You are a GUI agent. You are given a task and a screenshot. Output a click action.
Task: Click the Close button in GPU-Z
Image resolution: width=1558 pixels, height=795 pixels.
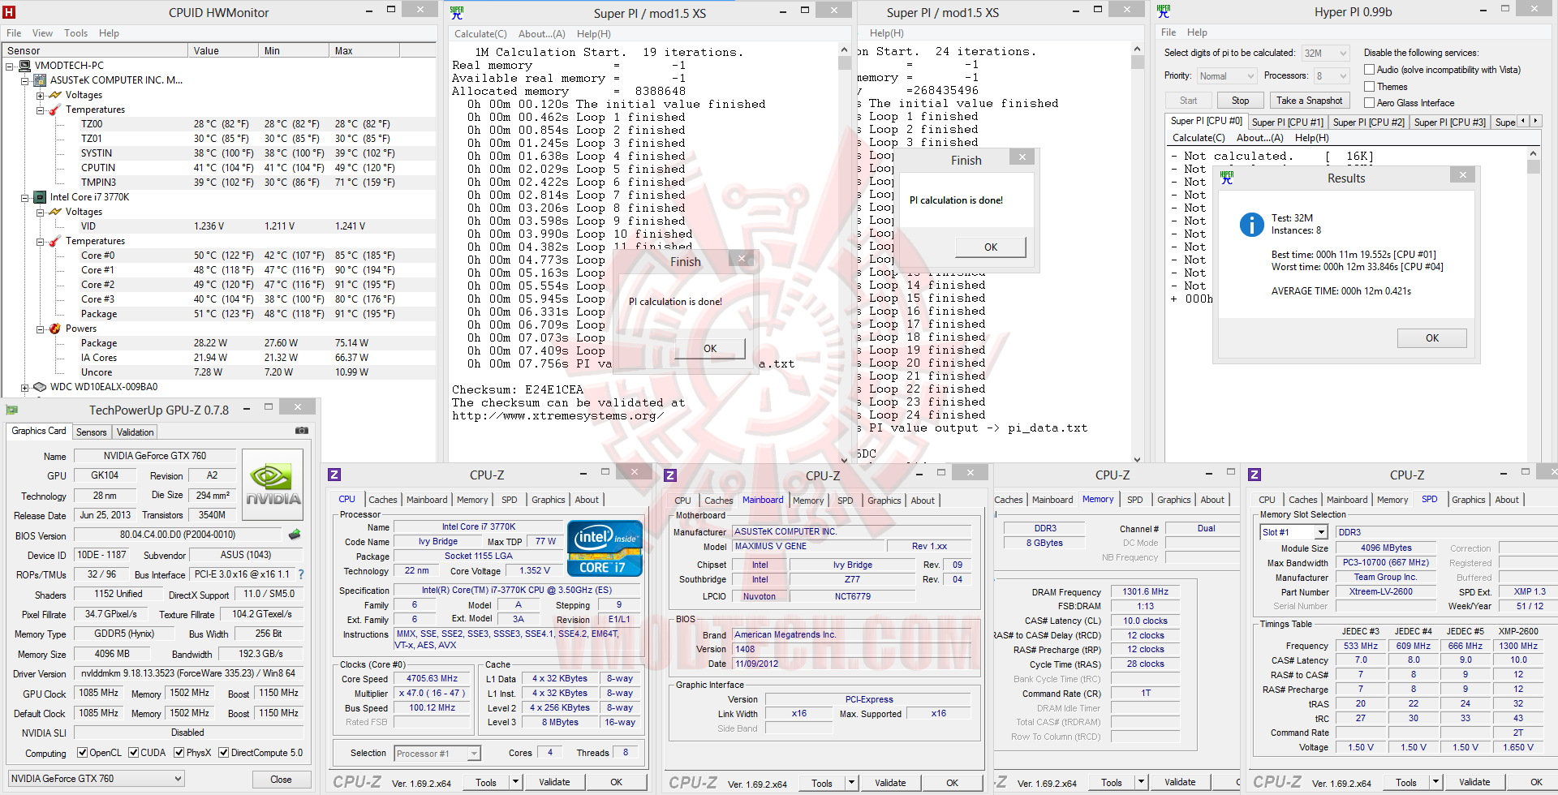[x=281, y=780]
